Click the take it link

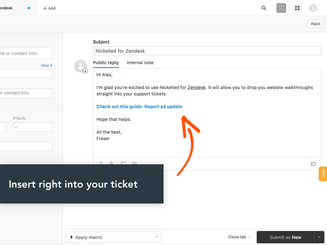(47, 65)
